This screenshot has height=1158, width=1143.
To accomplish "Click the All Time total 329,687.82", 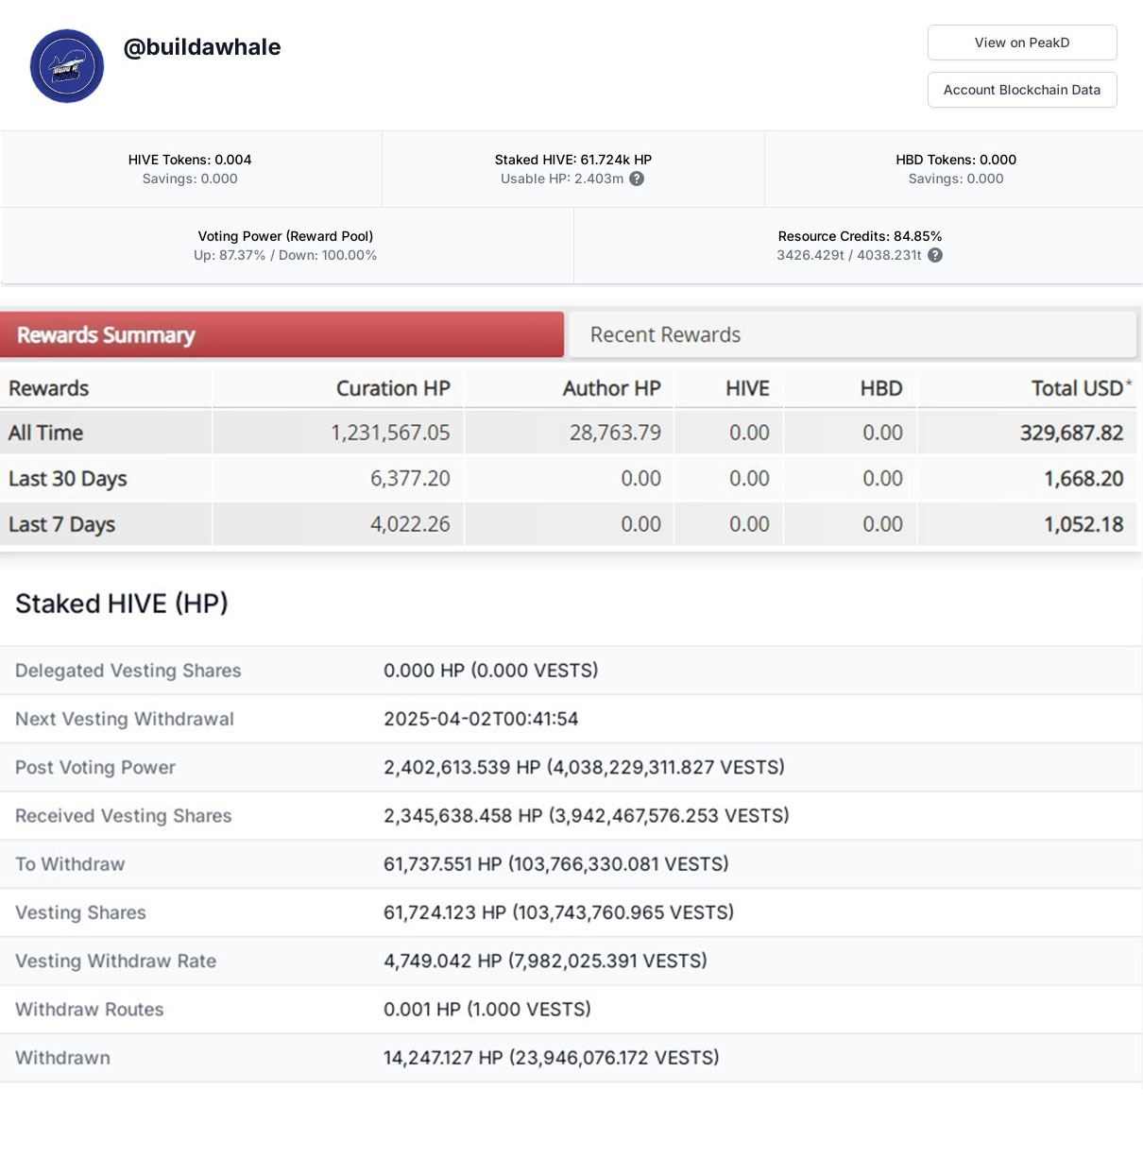I will point(1071,433).
